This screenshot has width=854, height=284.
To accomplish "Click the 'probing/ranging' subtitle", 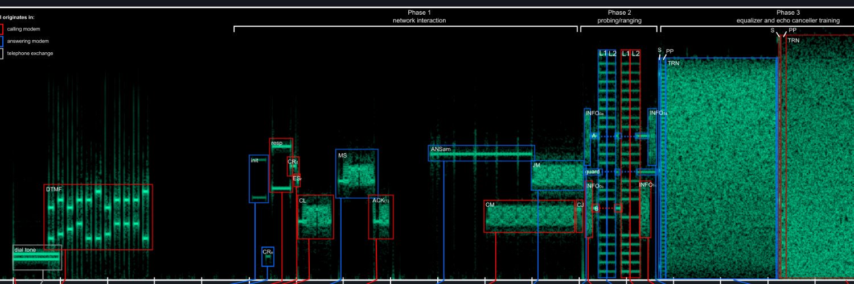I will pos(619,20).
